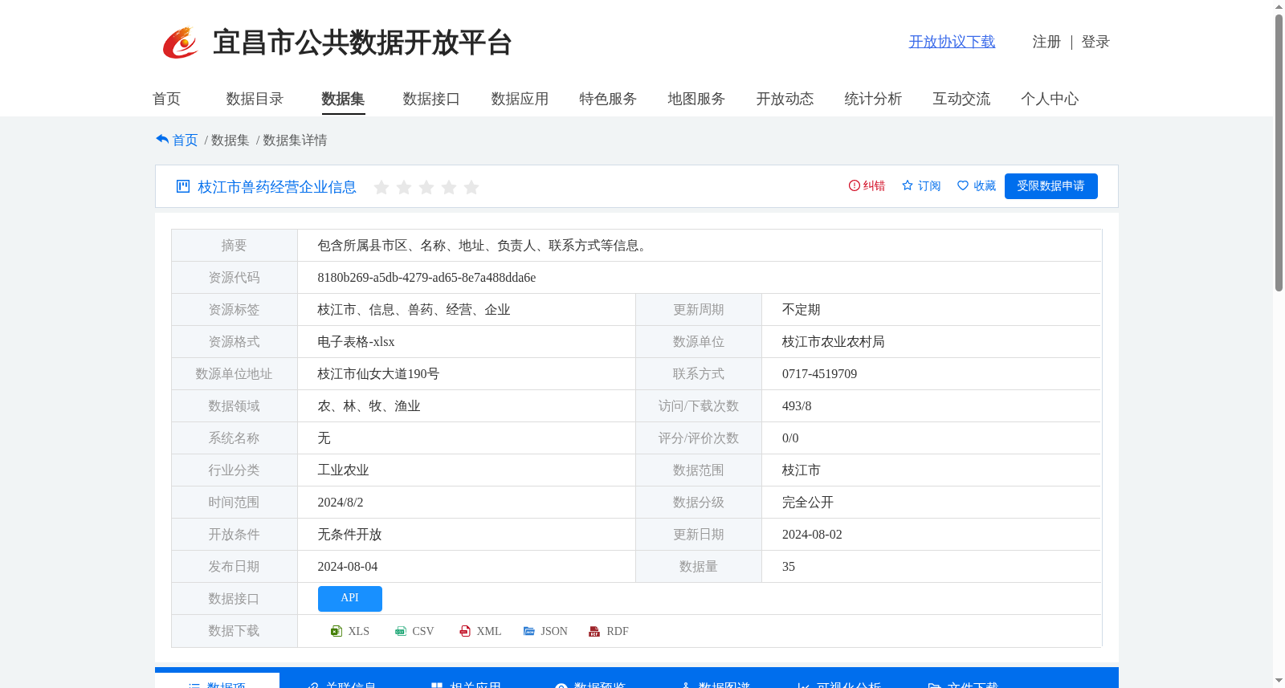
Task: Click the publish date 2024-08-04
Action: (x=347, y=567)
